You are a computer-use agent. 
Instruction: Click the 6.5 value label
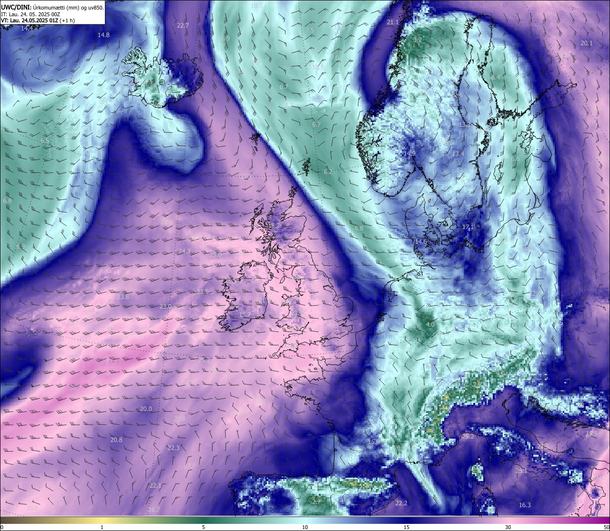pyautogui.click(x=45, y=140)
